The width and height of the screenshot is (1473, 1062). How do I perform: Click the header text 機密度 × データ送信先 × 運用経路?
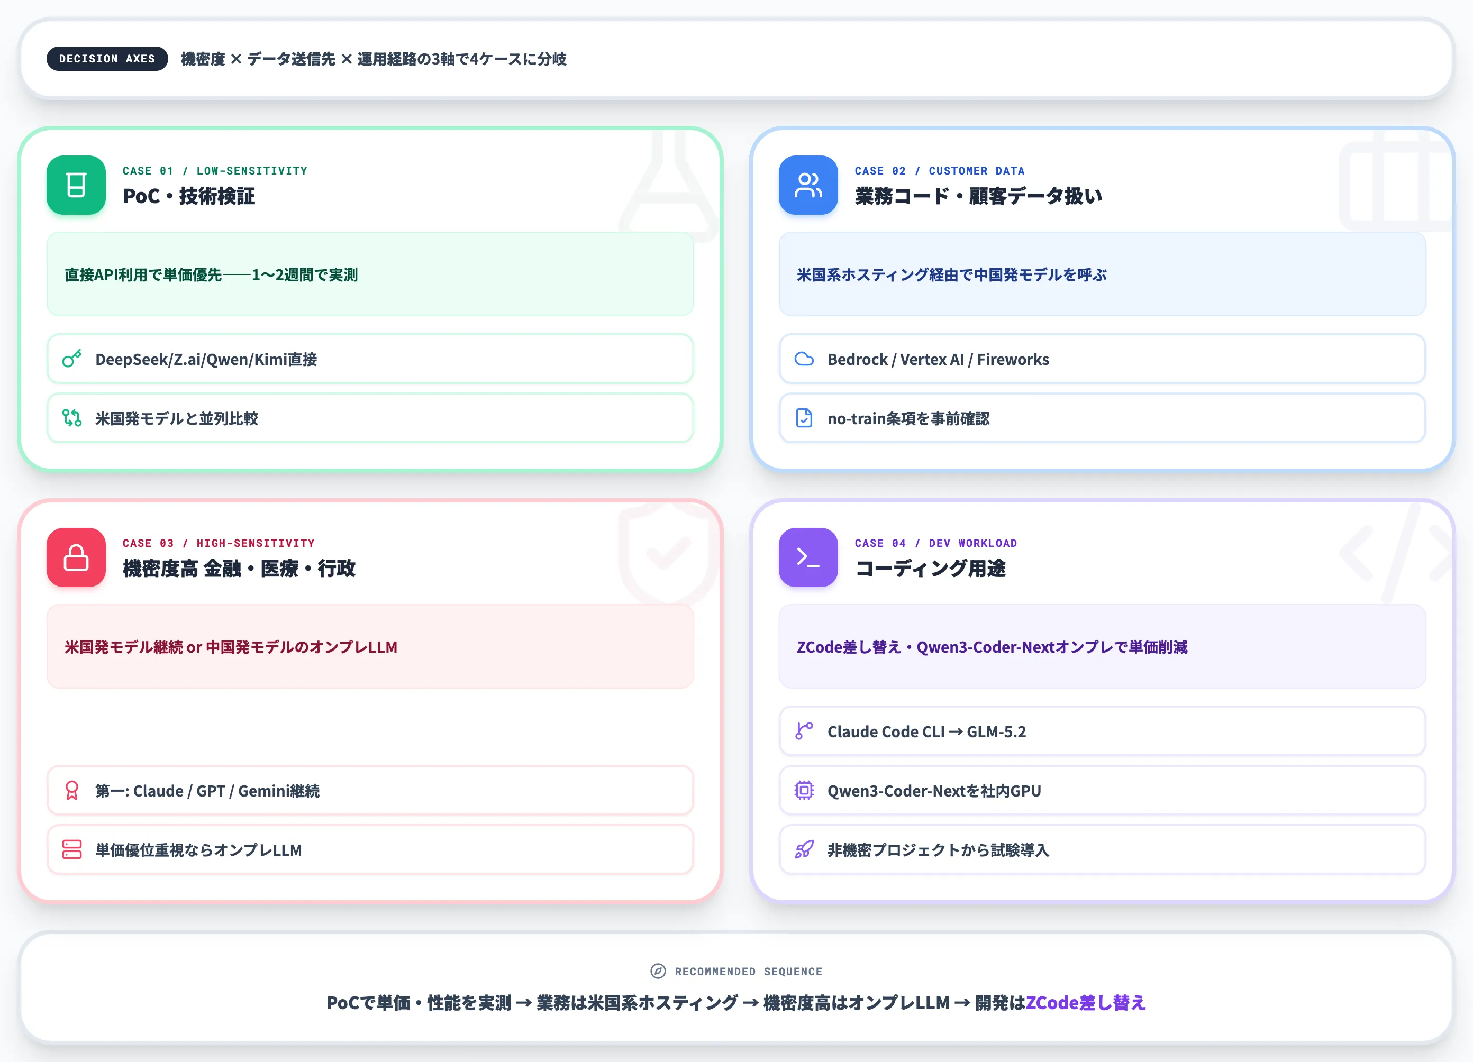pyautogui.click(x=299, y=59)
